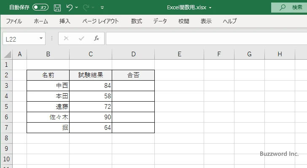
Task: Select the cell containing 遠藤
Action: pyautogui.click(x=48, y=107)
